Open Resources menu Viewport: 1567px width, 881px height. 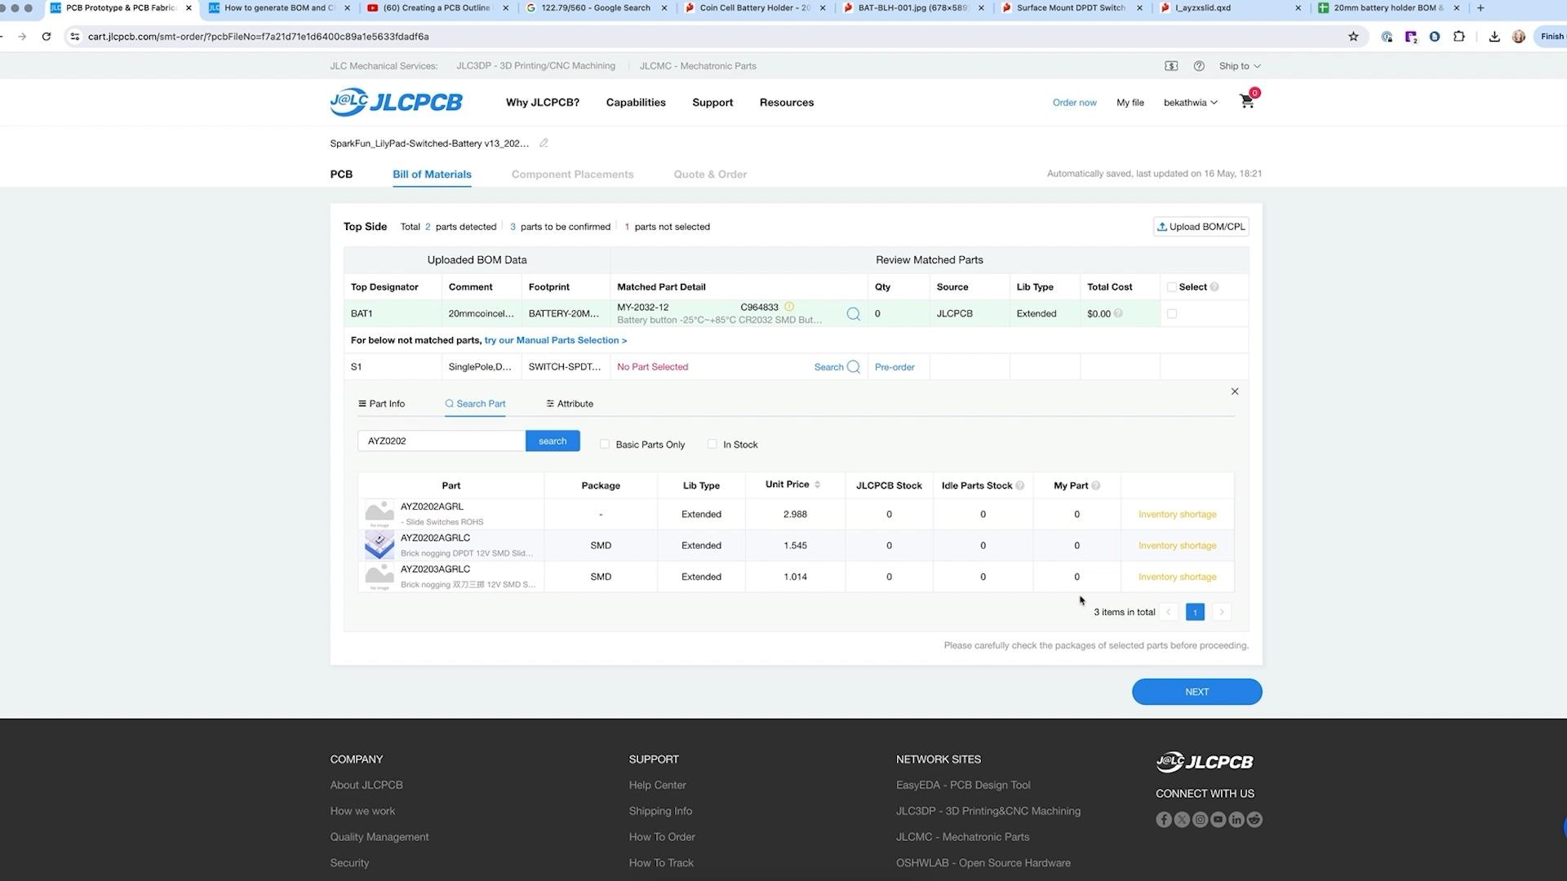click(787, 103)
